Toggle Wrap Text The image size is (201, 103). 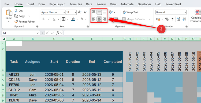click(130, 12)
